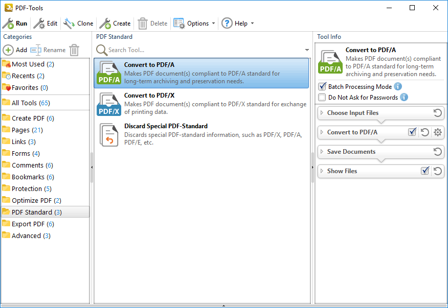Create a new tool
Screen dimensions: 448x308
[x=115, y=23]
